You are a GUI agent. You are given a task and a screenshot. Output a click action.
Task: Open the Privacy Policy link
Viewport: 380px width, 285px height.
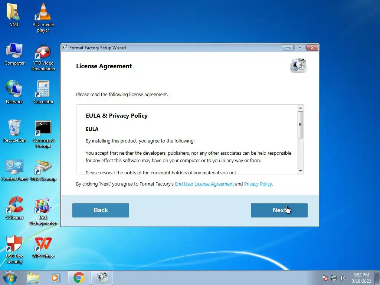pyautogui.click(x=258, y=184)
